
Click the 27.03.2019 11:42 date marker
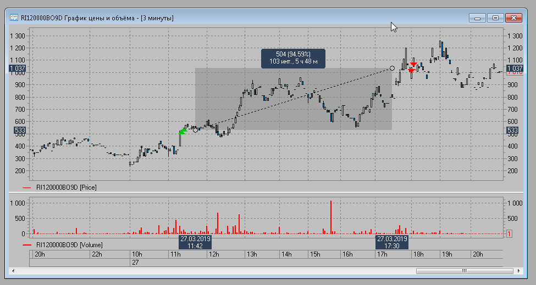pyautogui.click(x=195, y=242)
